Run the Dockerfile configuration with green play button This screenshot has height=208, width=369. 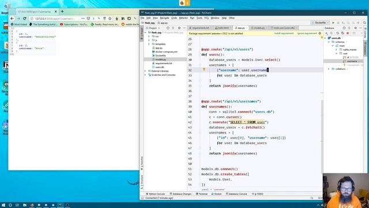(333, 23)
